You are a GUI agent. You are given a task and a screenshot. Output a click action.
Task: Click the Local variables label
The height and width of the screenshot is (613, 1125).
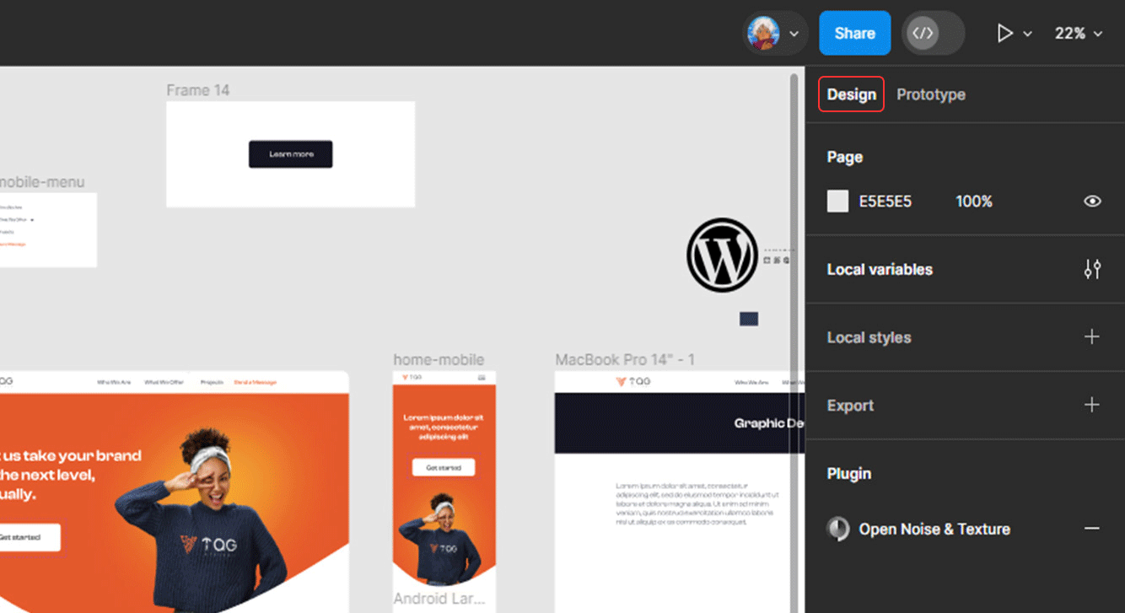[880, 270]
